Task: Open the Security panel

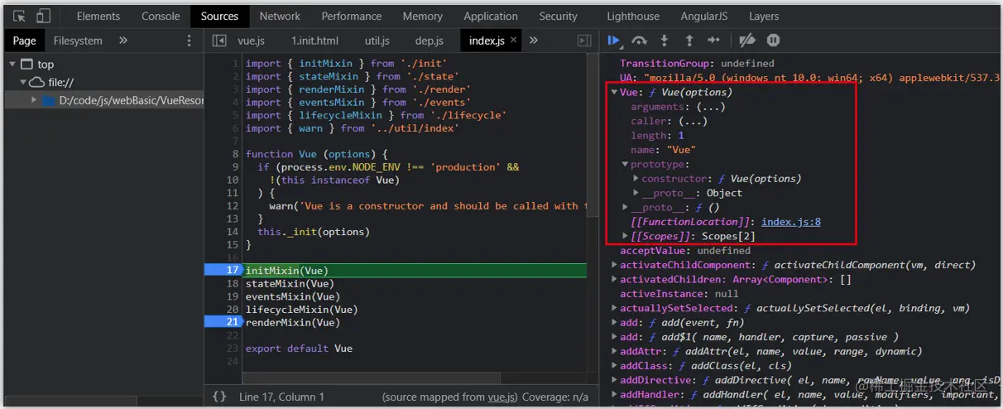Action: pyautogui.click(x=558, y=16)
